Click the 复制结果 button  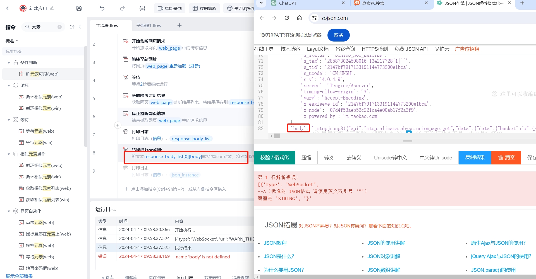pos(475,157)
